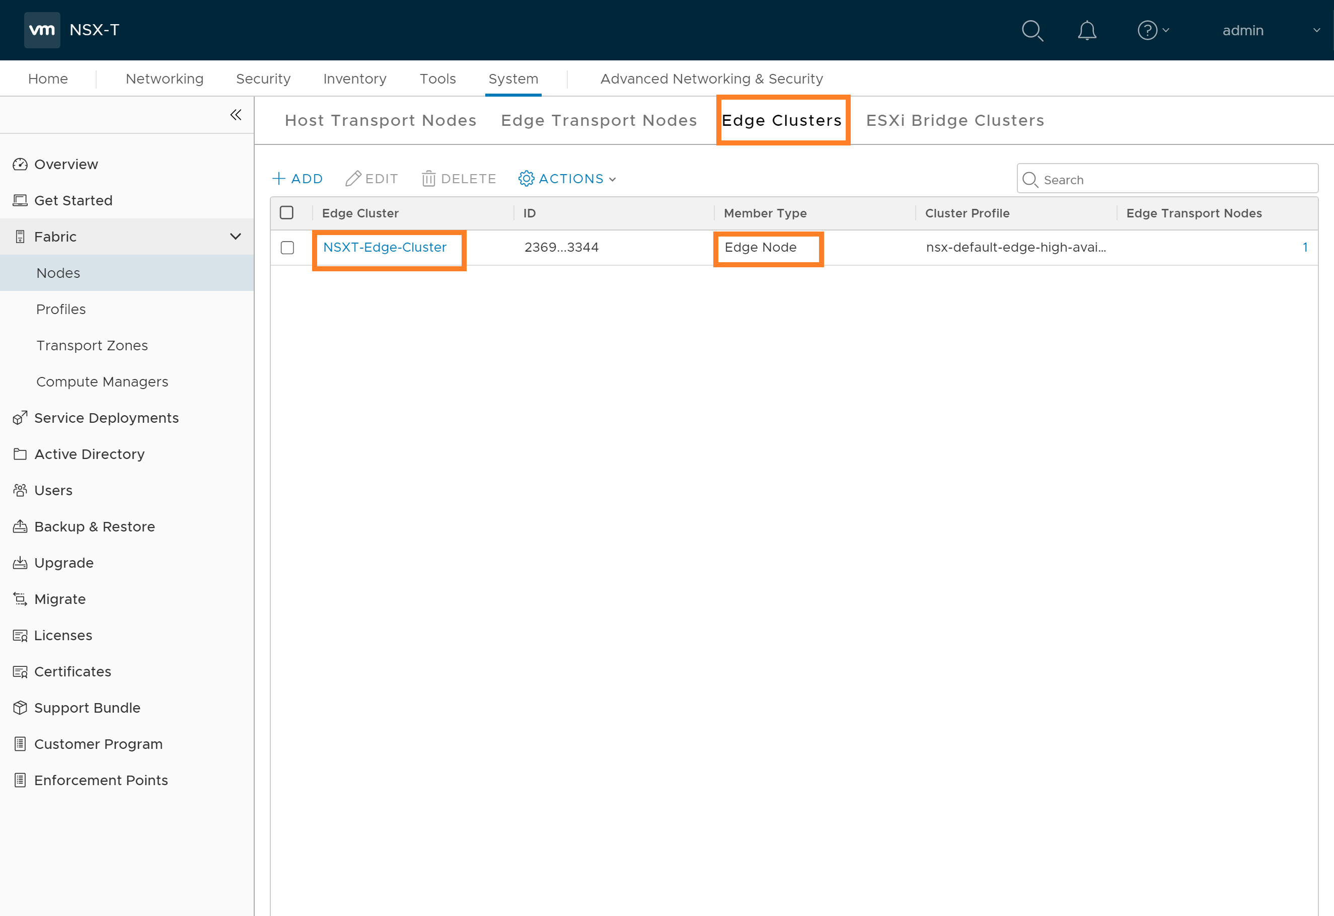This screenshot has width=1334, height=916.
Task: Switch to the Edge Transport Nodes tab
Action: coord(599,120)
